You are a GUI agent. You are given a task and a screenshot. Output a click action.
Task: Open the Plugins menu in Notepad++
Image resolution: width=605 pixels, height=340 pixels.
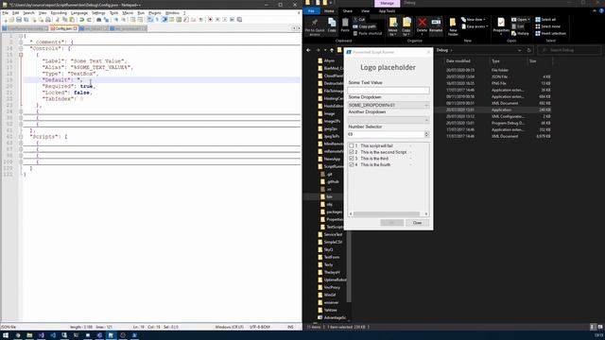(x=155, y=13)
